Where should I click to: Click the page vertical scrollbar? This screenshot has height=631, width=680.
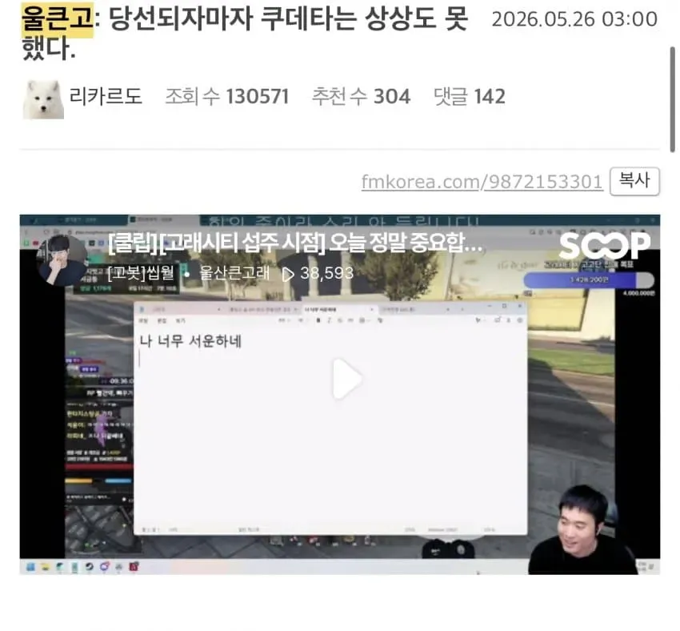pyautogui.click(x=672, y=100)
